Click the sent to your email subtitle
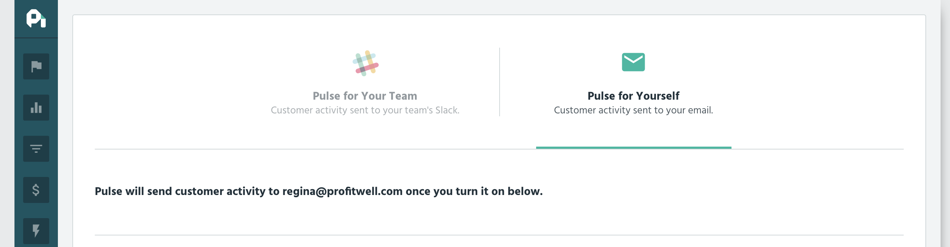The image size is (950, 247). tap(633, 110)
